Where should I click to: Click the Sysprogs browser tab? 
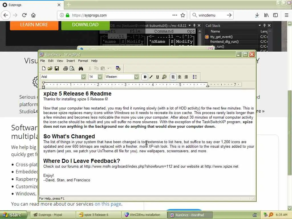click(32, 5)
